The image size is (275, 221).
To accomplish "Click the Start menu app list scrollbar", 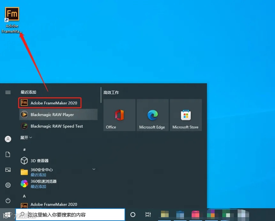I will pyautogui.click(x=101, y=95).
